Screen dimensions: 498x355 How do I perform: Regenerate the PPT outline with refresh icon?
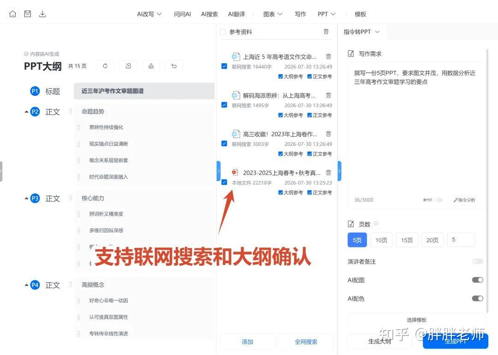coord(105,66)
